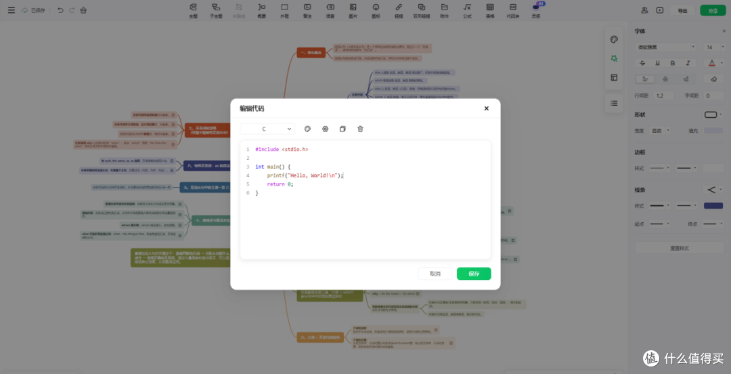Toggle strikethrough formatting
Image resolution: width=731 pixels, height=374 pixels.
(x=643, y=63)
